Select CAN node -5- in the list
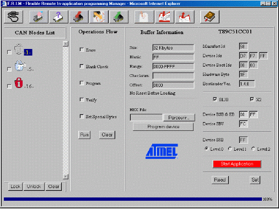279x209 pixels. coord(24,67)
